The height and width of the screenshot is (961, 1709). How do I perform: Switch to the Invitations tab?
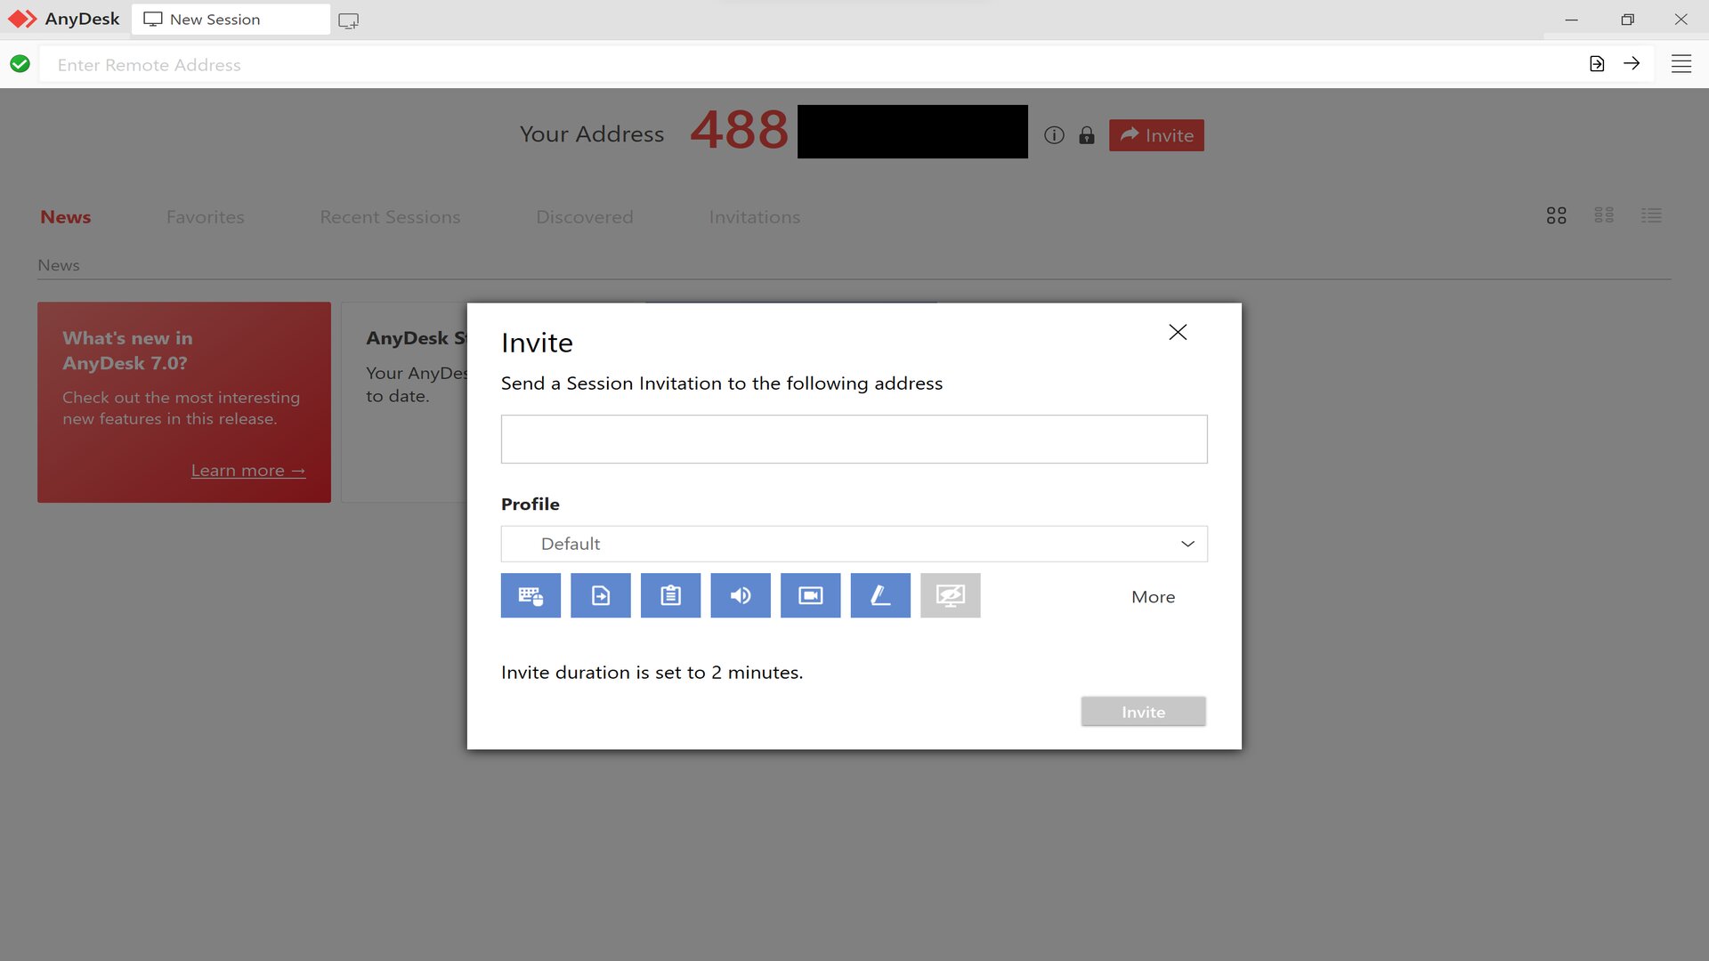[x=755, y=217]
